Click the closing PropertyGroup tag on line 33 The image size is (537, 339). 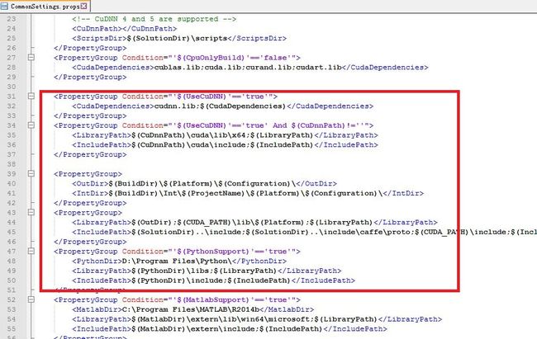click(90, 115)
